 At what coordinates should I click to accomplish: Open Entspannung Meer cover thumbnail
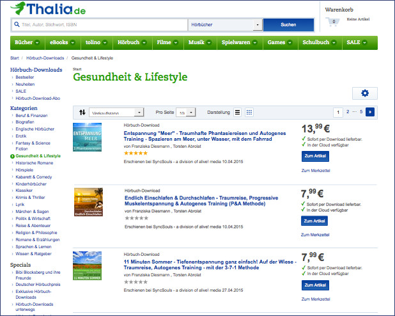pos(87,137)
